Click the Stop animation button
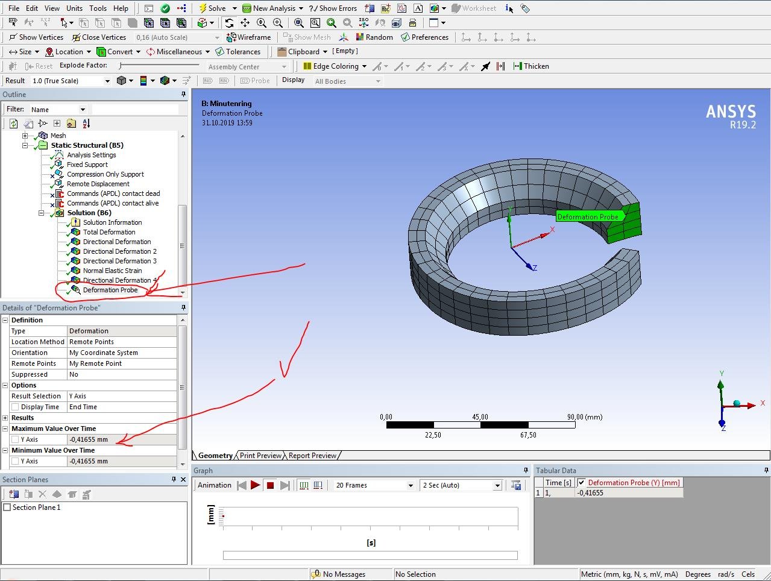 270,485
